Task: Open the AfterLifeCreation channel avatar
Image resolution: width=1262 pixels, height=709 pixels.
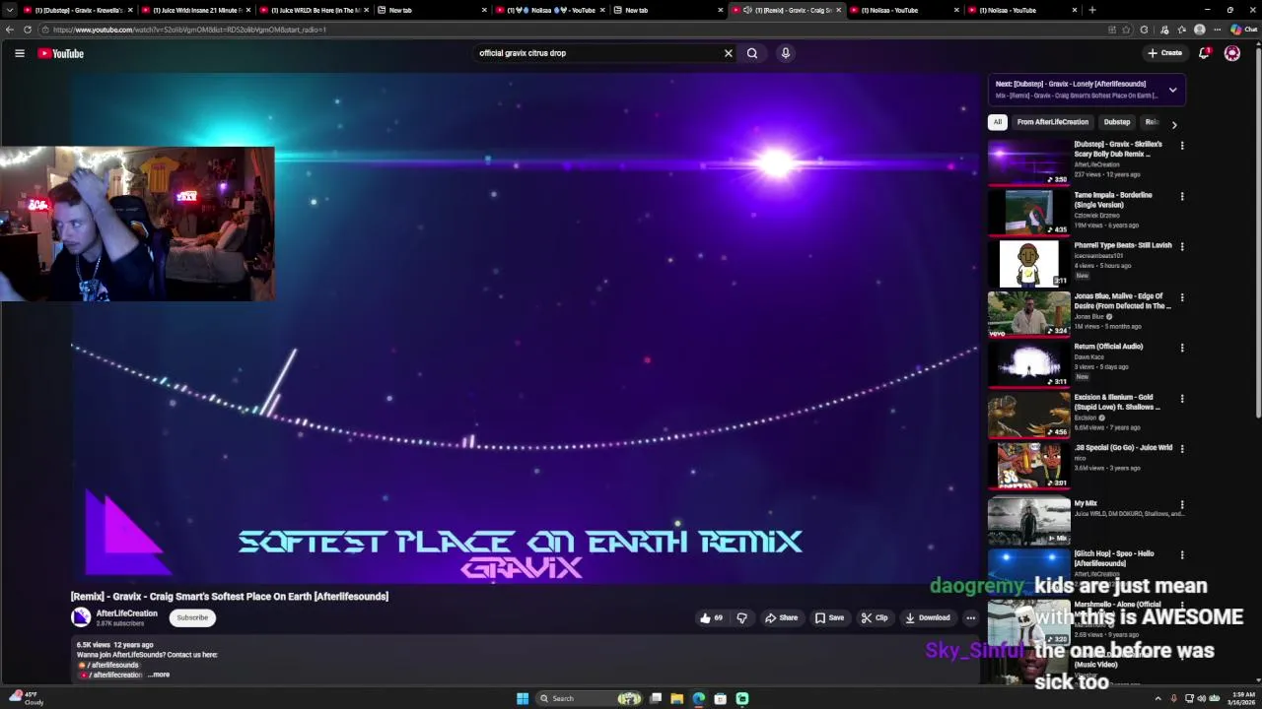Action: pyautogui.click(x=81, y=617)
